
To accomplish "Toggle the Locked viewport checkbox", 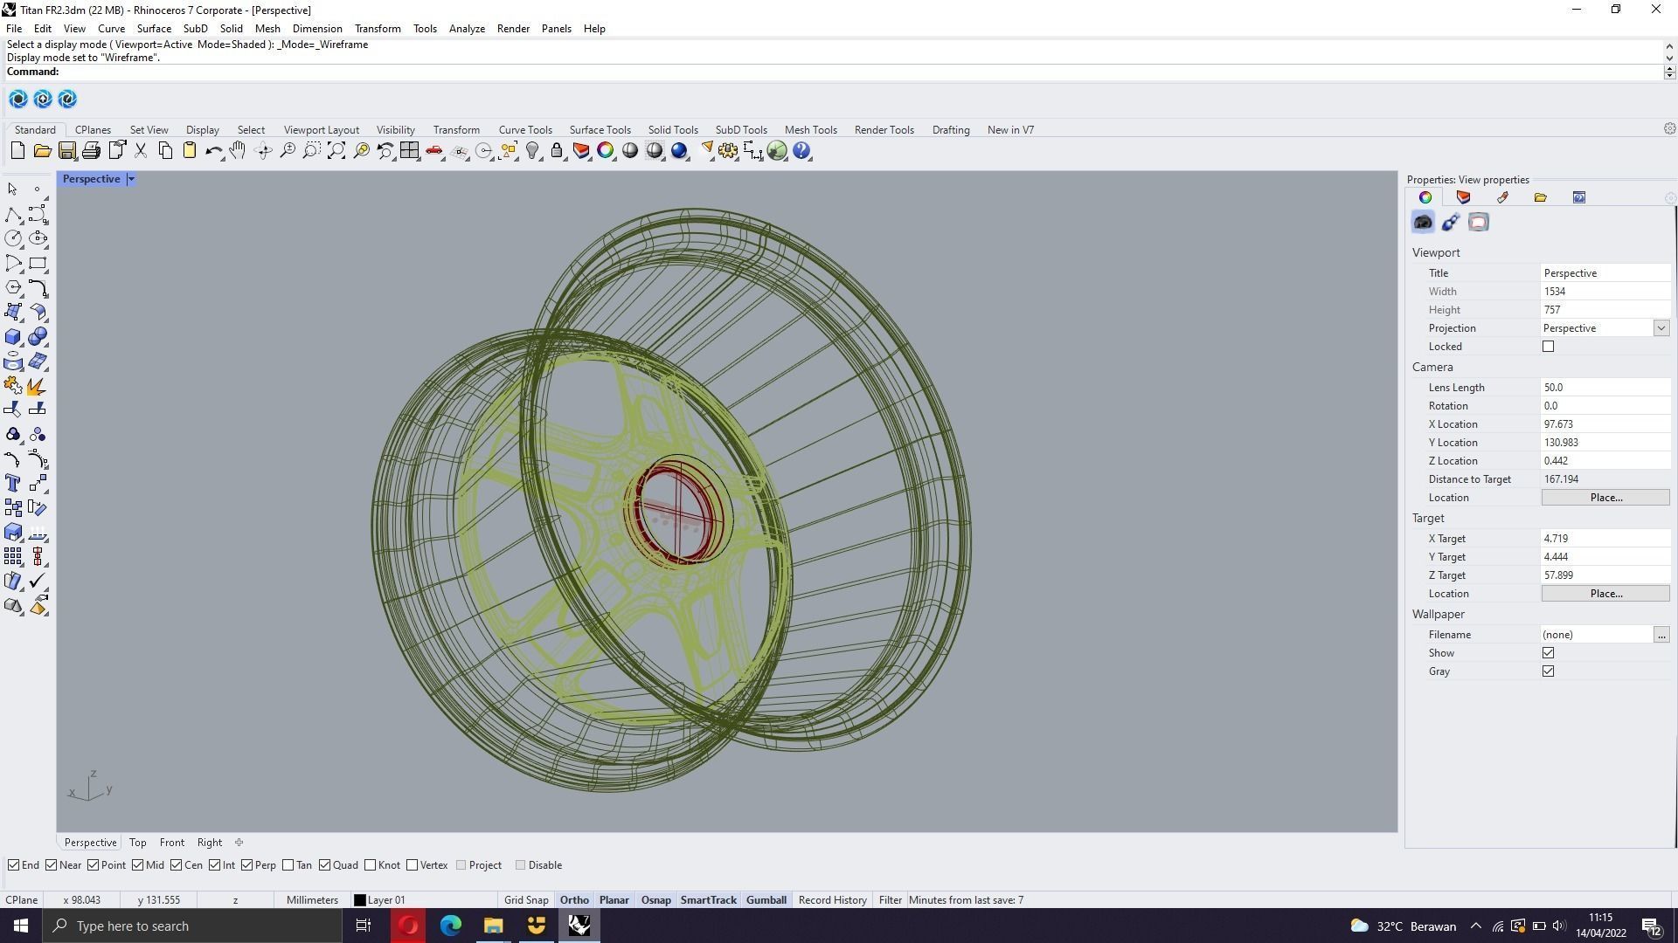I will 1548,347.
